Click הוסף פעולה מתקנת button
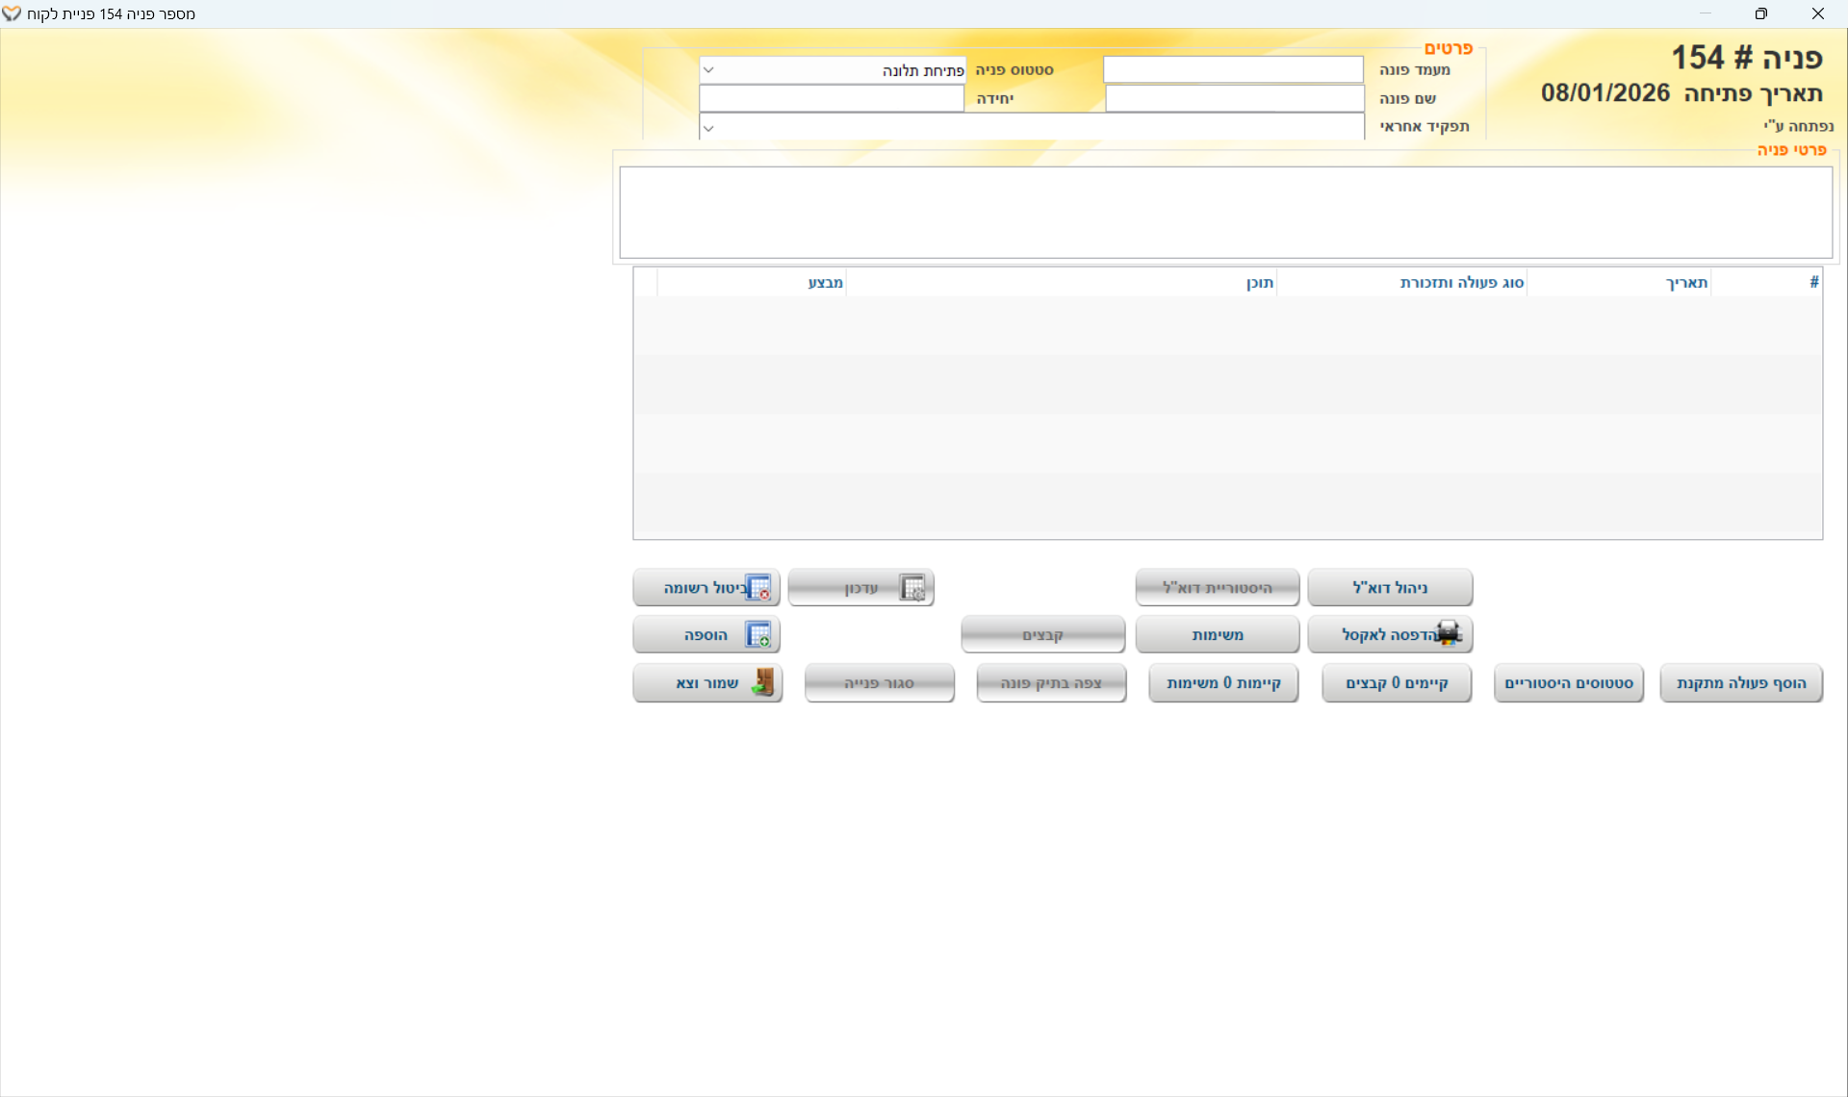Image resolution: width=1848 pixels, height=1097 pixels. [x=1740, y=682]
